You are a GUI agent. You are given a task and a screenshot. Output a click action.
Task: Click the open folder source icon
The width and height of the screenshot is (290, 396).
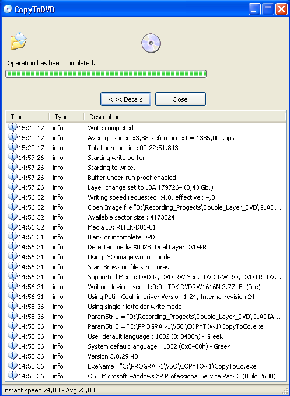[x=19, y=41]
